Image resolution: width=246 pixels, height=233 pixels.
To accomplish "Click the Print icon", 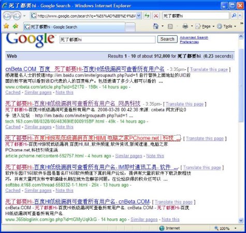I will point(185,26).
